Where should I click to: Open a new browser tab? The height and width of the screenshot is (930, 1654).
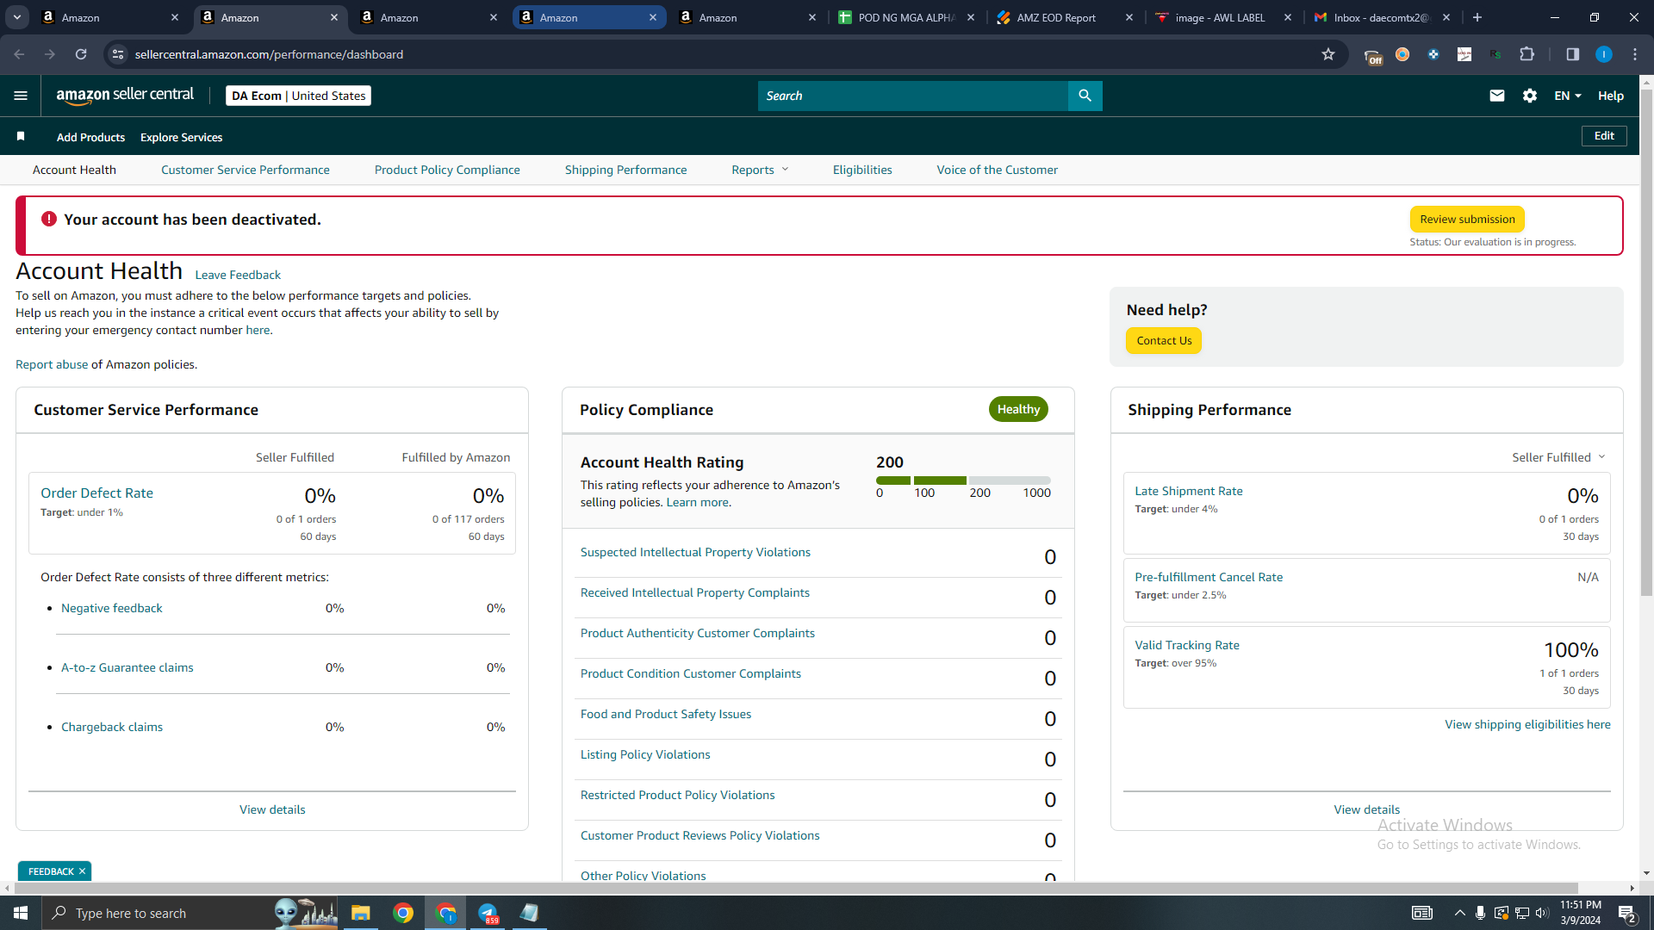point(1477,17)
